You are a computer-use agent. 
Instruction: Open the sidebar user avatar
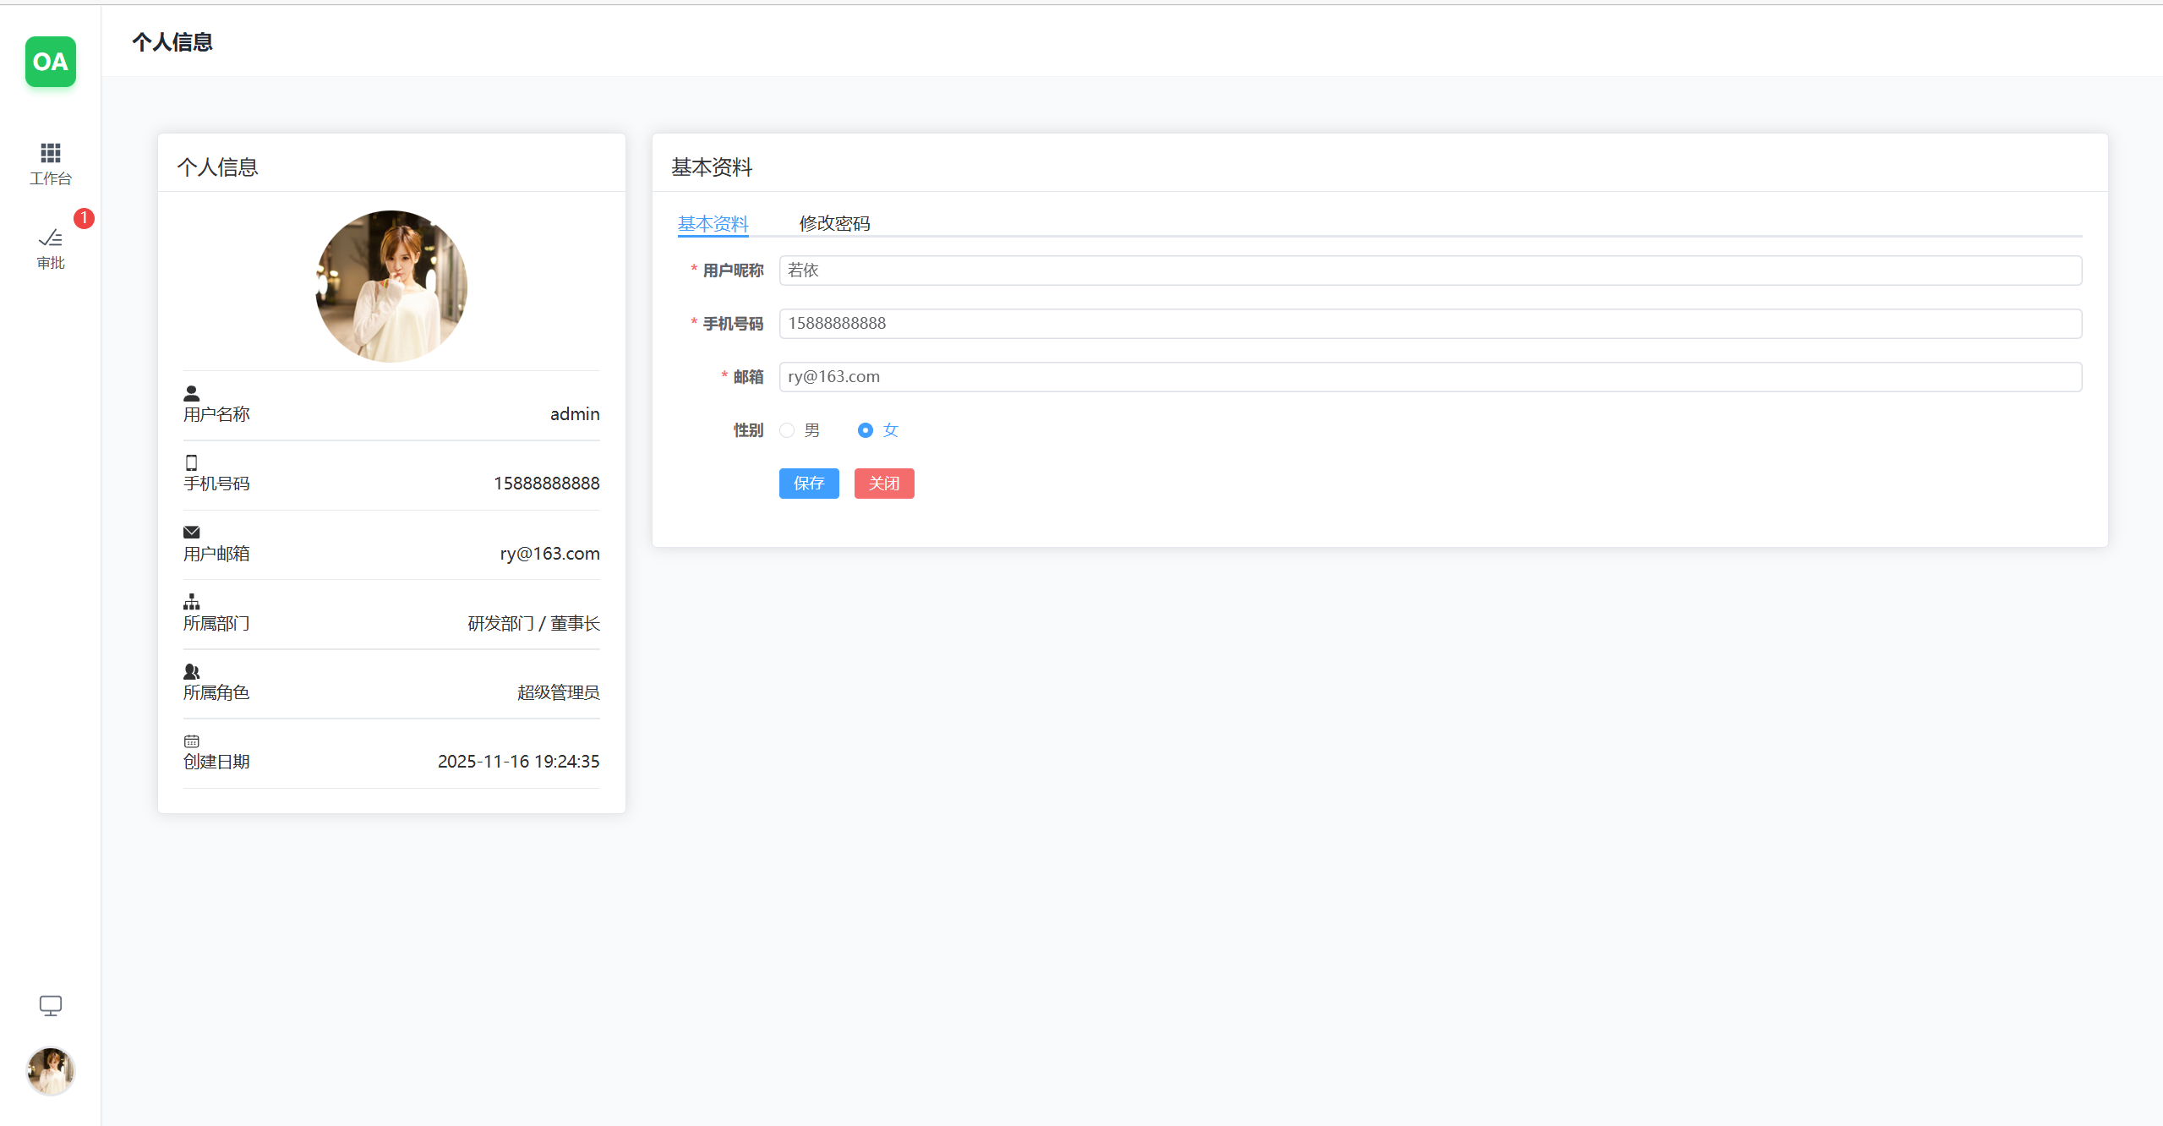tap(51, 1071)
